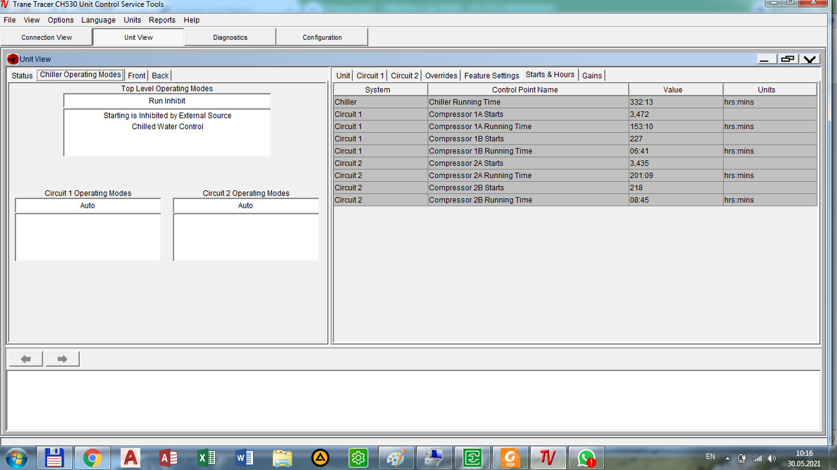This screenshot has width=837, height=470.
Task: Open the View menu
Action: tap(32, 20)
